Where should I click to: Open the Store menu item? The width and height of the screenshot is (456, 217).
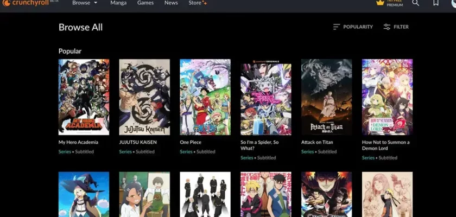[x=198, y=3]
